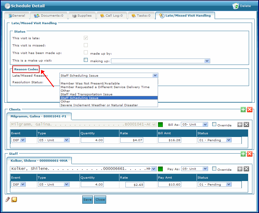This screenshot has height=213, width=259.
Task: Enable Override checkbox in Clients section
Action: [214, 124]
